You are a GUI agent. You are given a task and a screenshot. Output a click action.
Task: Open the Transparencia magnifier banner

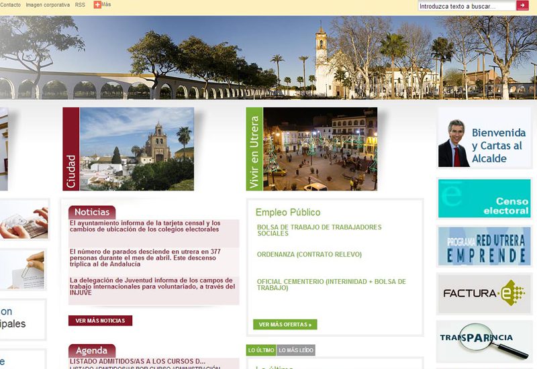tap(484, 341)
